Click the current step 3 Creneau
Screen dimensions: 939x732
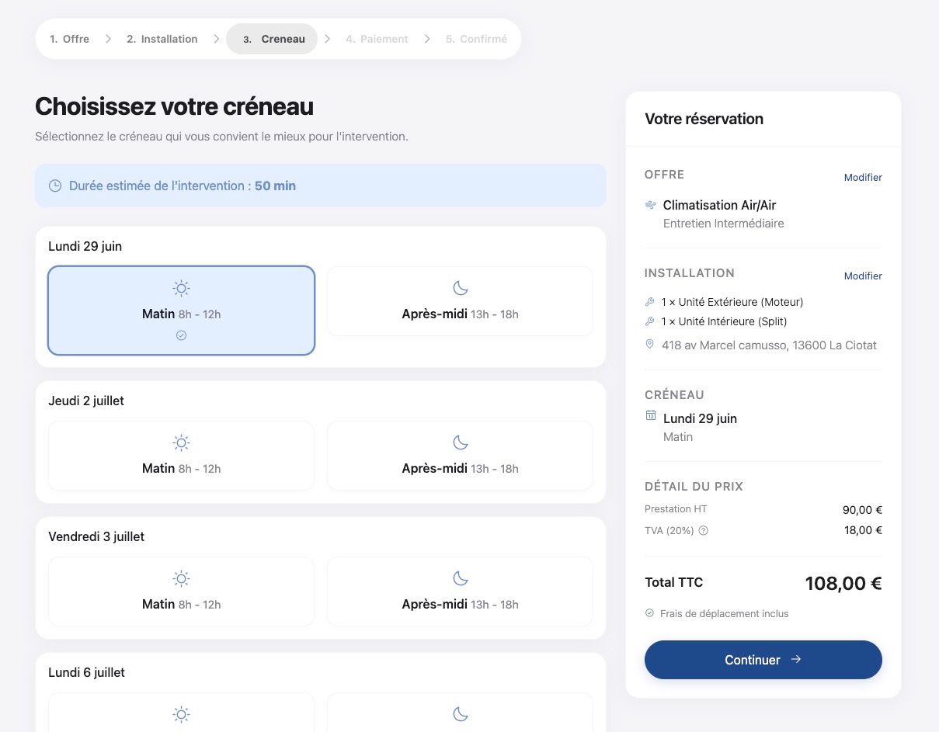click(x=272, y=39)
